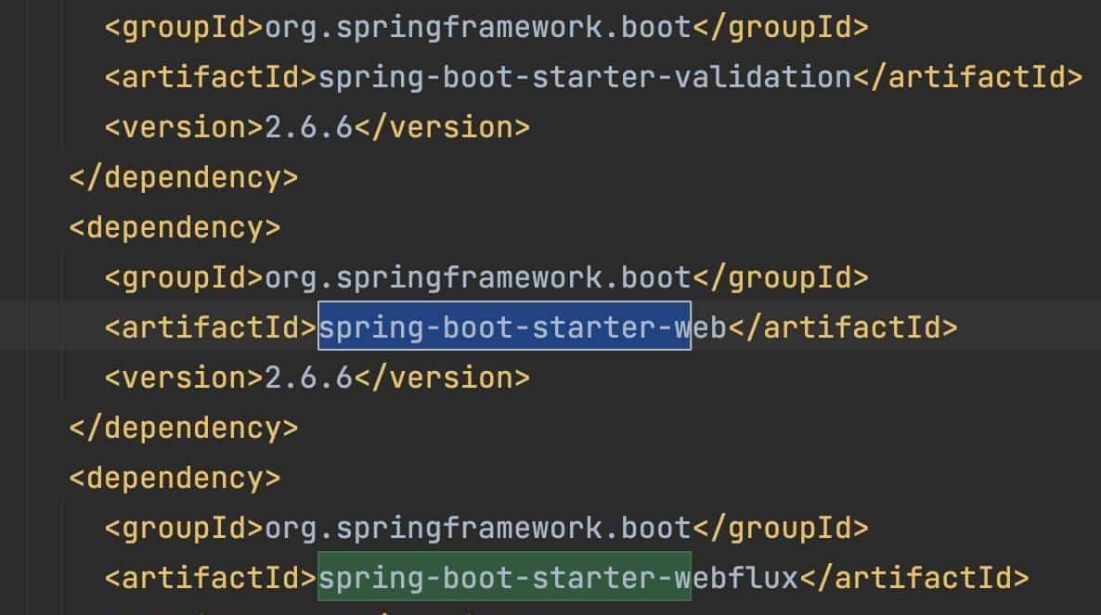Image resolution: width=1101 pixels, height=615 pixels.
Task: Click org.springframework.boot above the webflux artifact
Action: coord(478,528)
